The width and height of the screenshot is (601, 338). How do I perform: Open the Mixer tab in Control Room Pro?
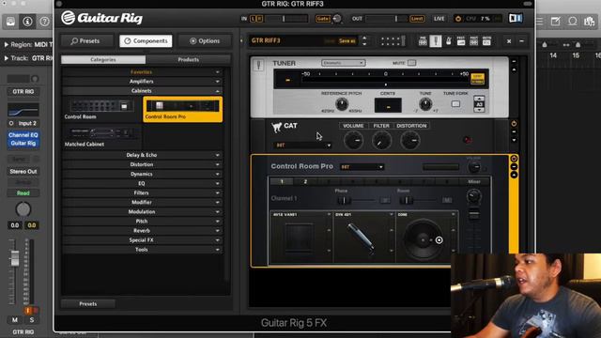coord(474,181)
